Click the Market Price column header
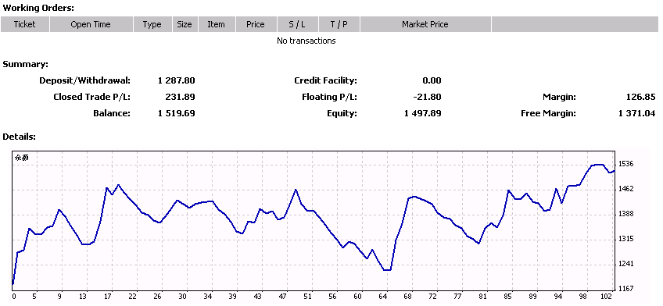This screenshot has width=663, height=306. point(425,24)
